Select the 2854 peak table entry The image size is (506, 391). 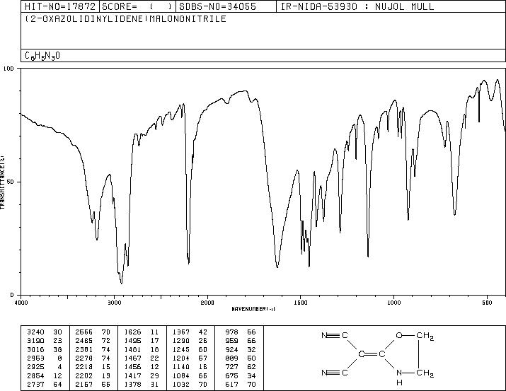pyautogui.click(x=44, y=375)
